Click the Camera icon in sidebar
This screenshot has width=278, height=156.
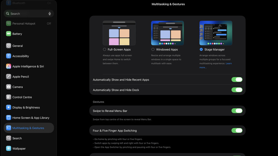[9, 87]
